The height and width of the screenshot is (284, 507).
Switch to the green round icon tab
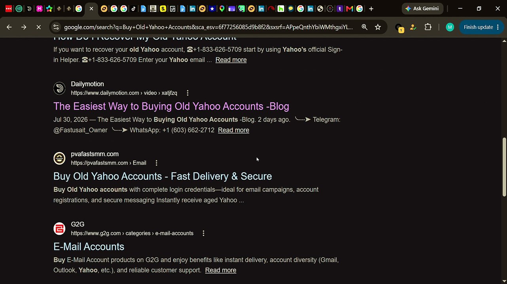point(19,9)
